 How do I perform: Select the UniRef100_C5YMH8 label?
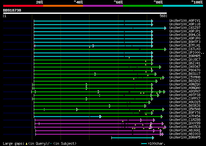185,78
